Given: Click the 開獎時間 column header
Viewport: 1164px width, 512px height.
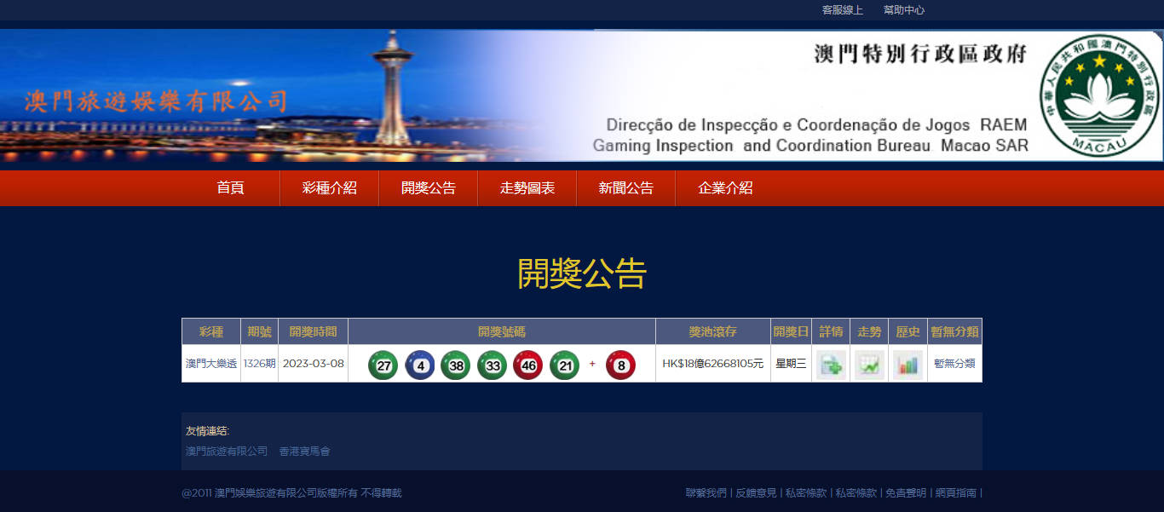Looking at the screenshot, I should click(x=313, y=331).
